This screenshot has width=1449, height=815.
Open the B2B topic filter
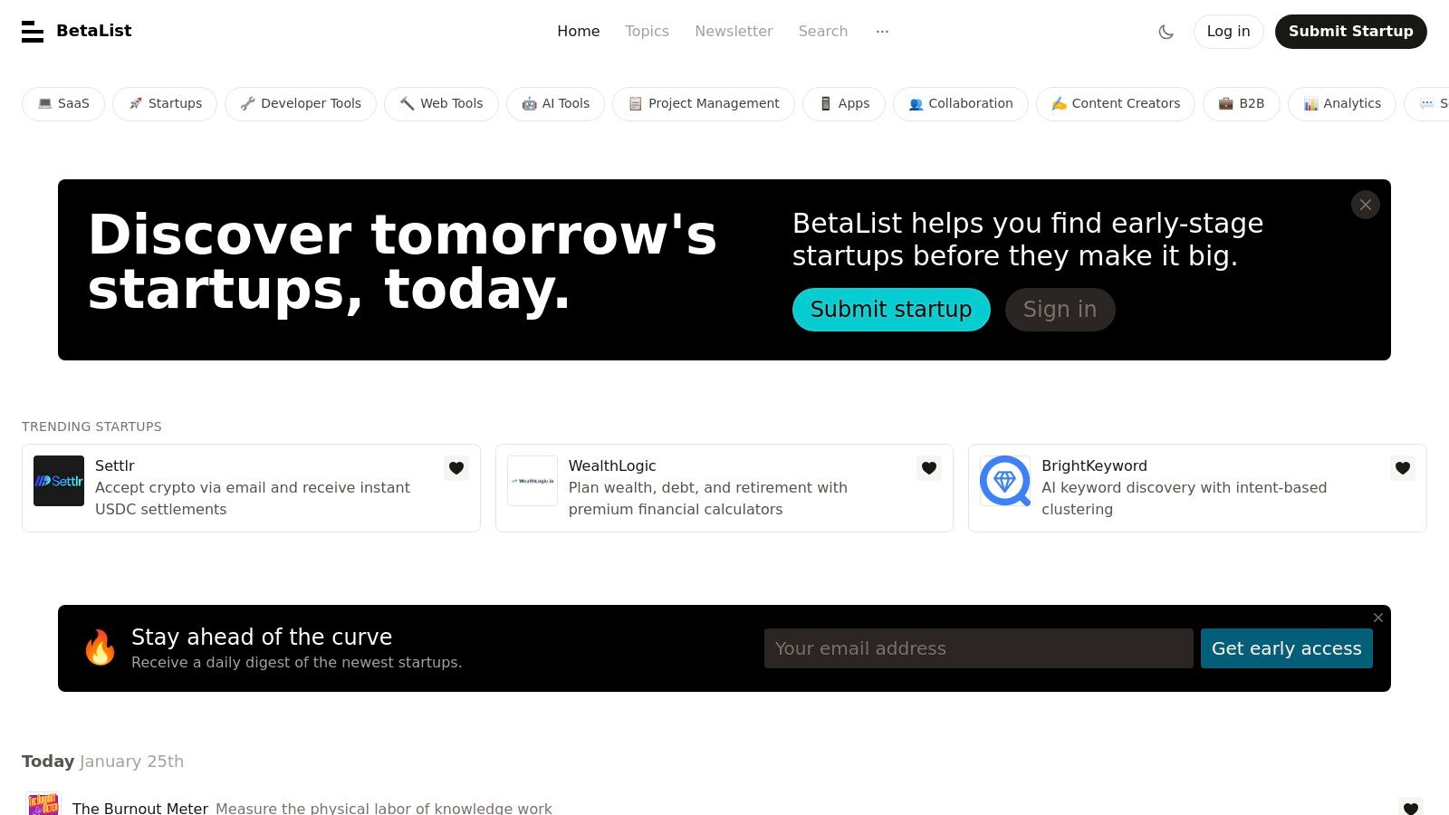tap(1241, 103)
